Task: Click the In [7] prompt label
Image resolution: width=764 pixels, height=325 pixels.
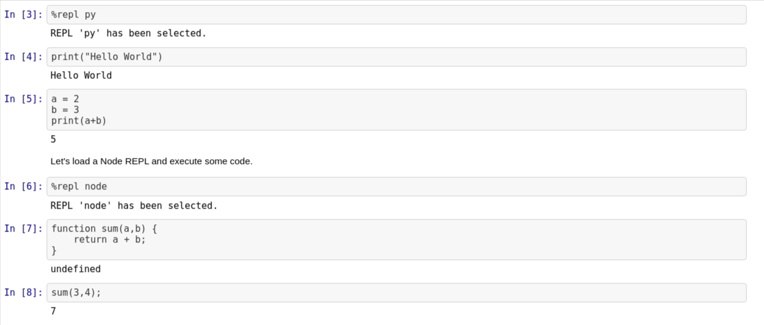Action: click(x=24, y=229)
